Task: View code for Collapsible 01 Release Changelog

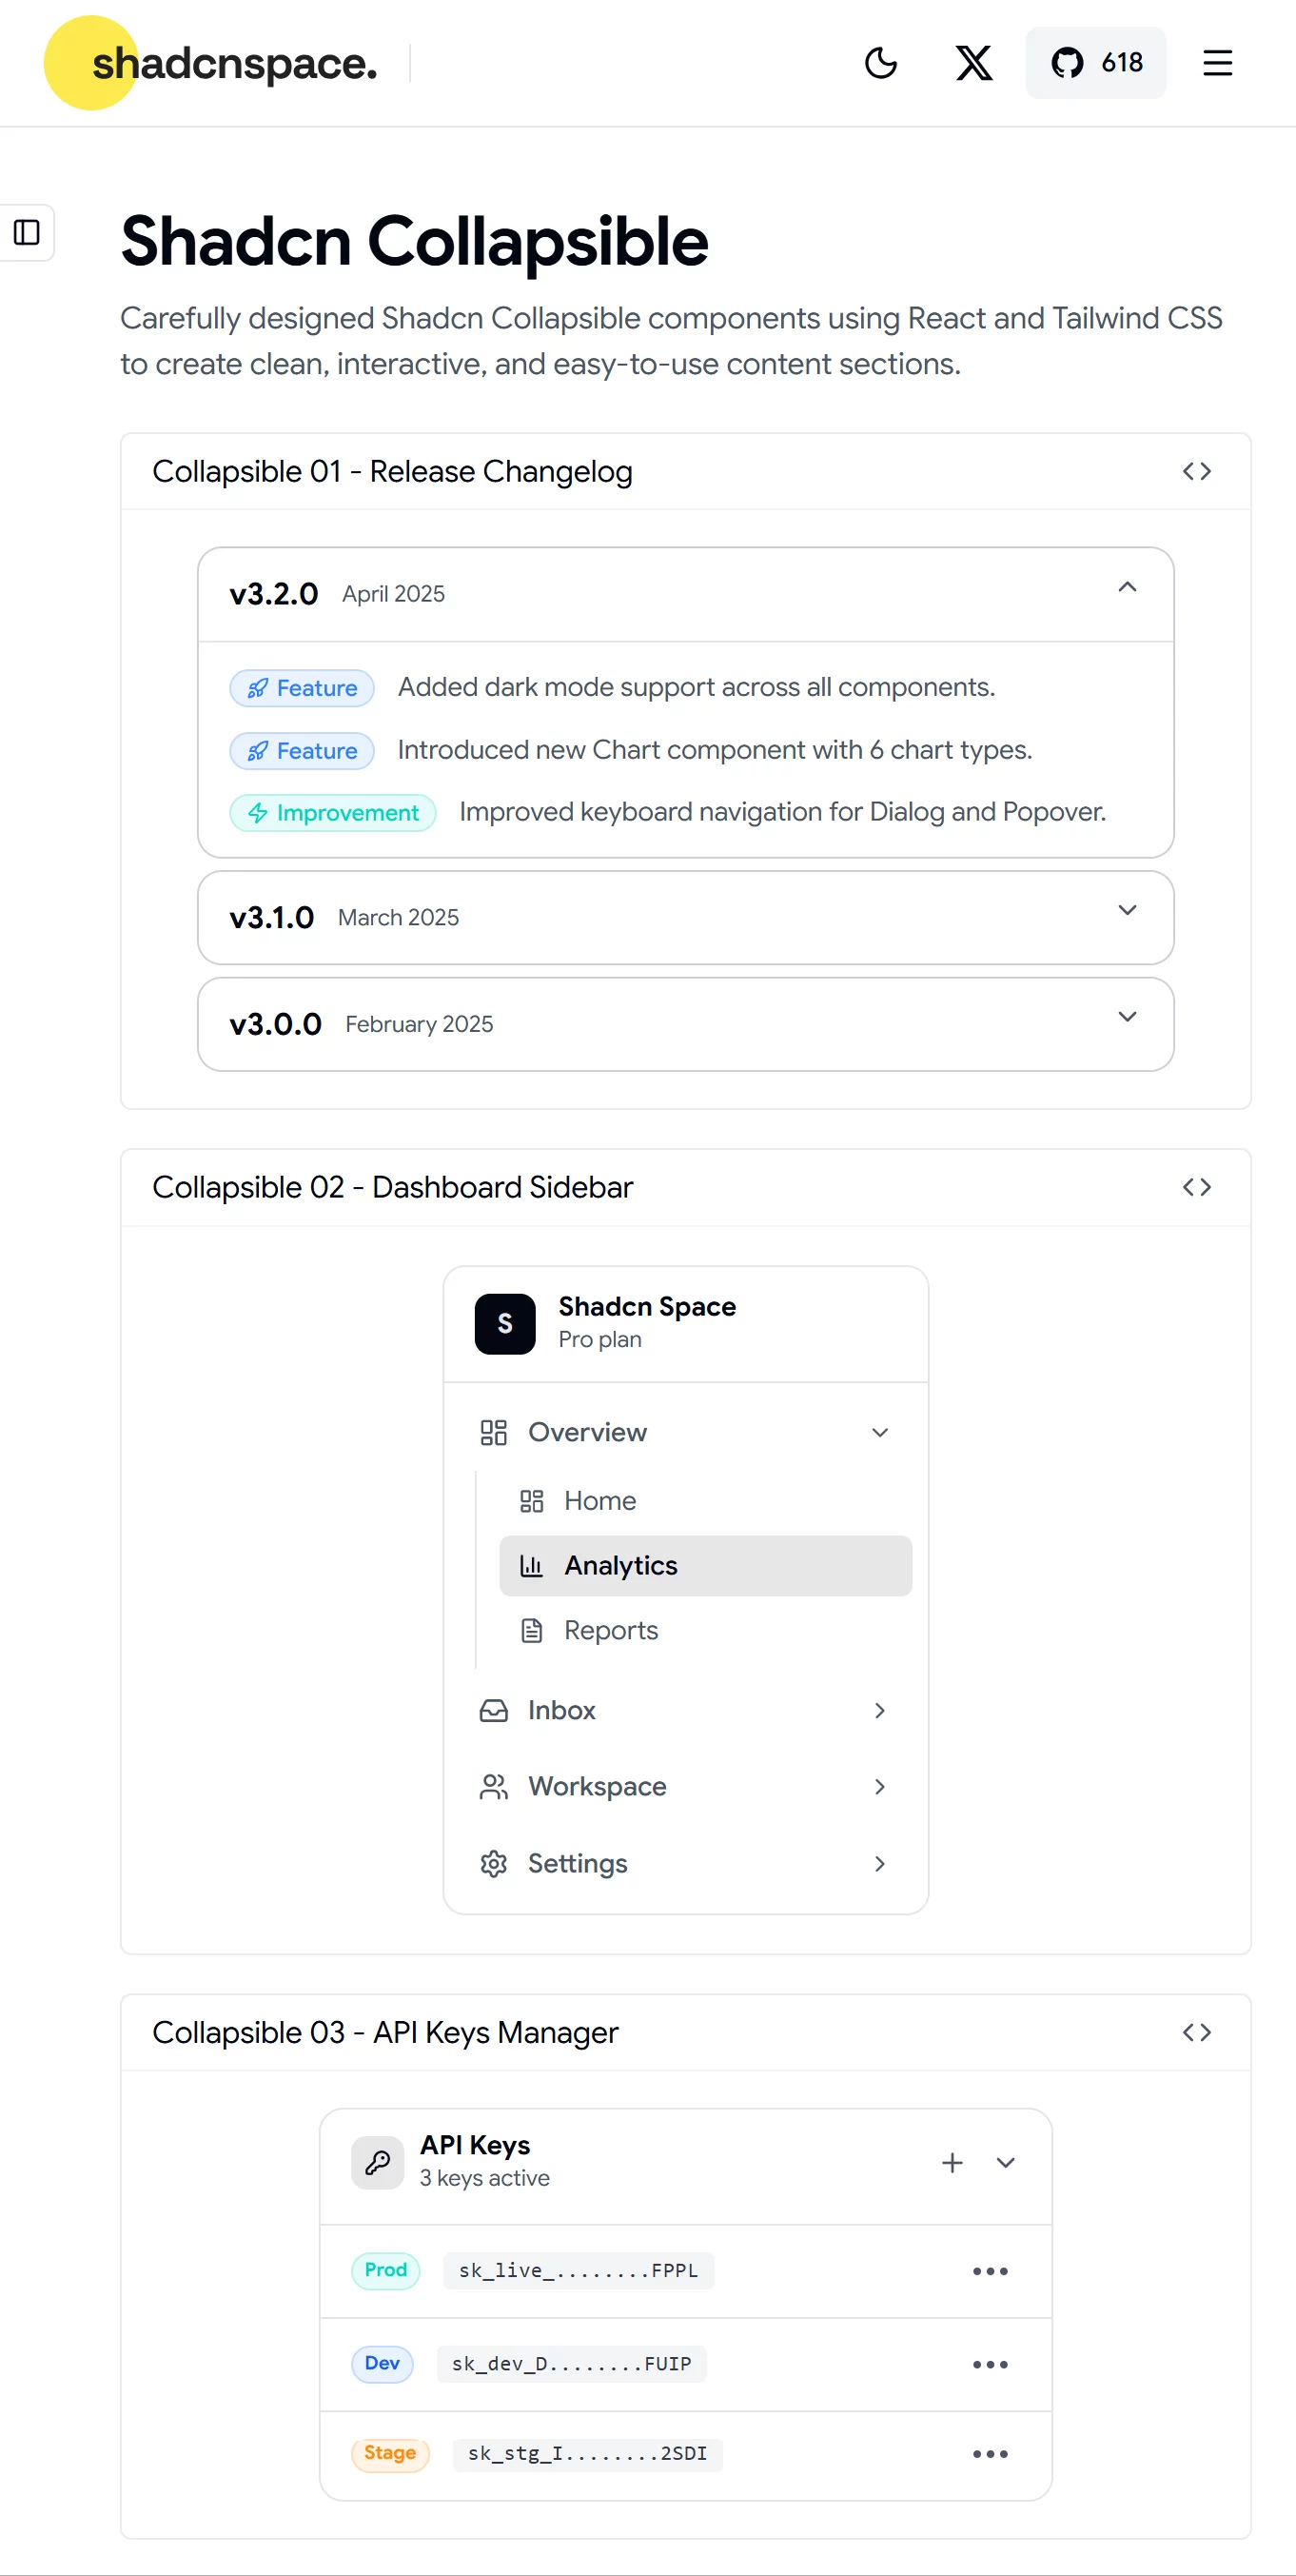Action: click(x=1196, y=471)
